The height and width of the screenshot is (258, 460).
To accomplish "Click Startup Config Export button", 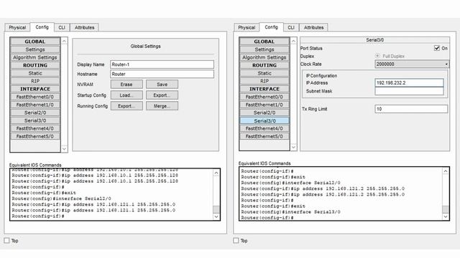I will 162,95.
